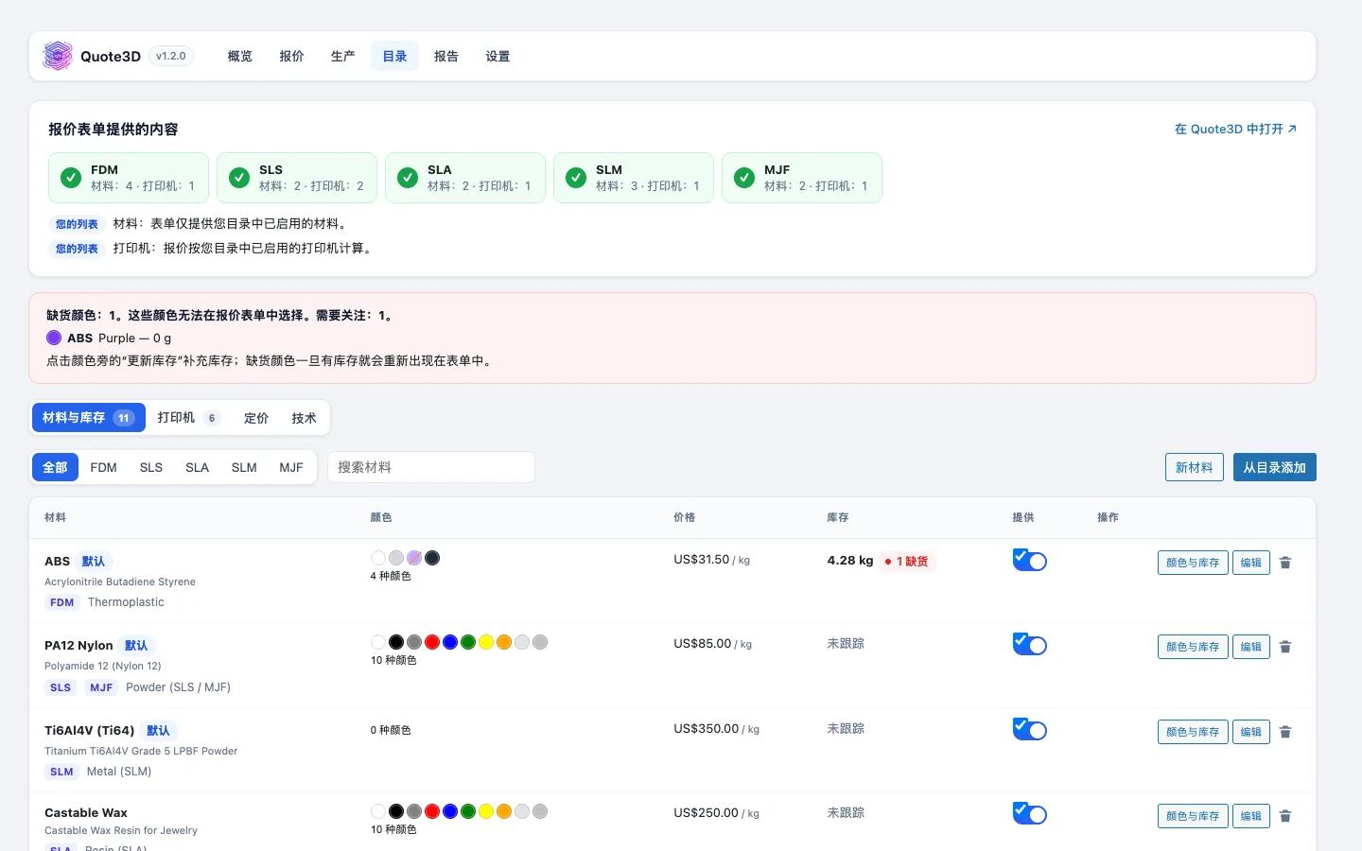Switch off Castable Wax offered toggle
Viewport: 1362px width, 851px height.
(x=1030, y=814)
